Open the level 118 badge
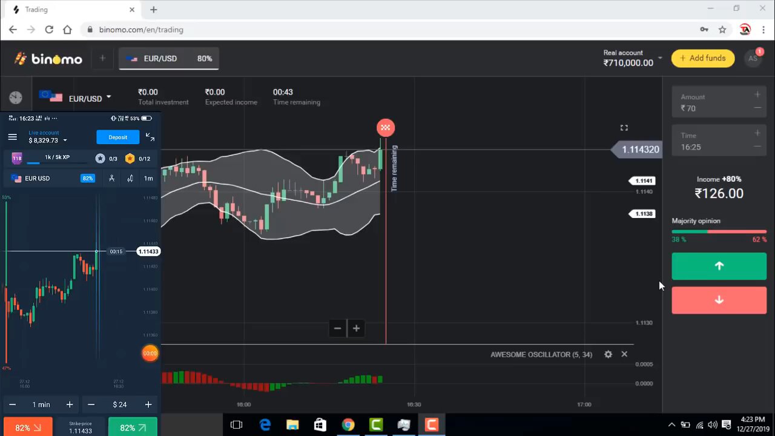The width and height of the screenshot is (775, 436). tap(17, 158)
